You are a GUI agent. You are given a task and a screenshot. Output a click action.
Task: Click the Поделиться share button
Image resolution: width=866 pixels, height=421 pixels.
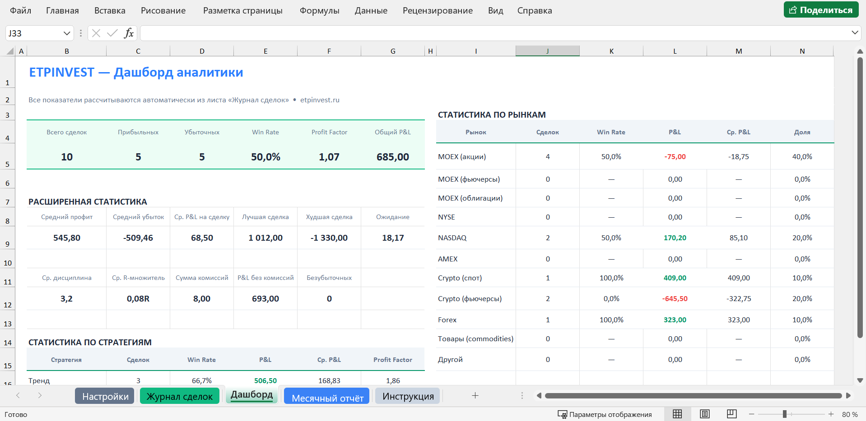tap(821, 10)
